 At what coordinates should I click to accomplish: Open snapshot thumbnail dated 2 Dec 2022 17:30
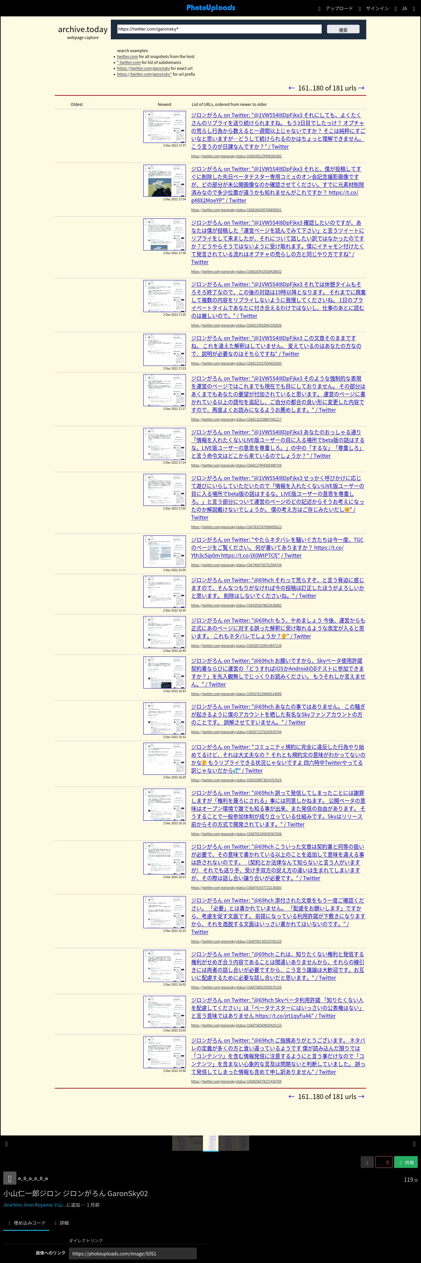[165, 234]
